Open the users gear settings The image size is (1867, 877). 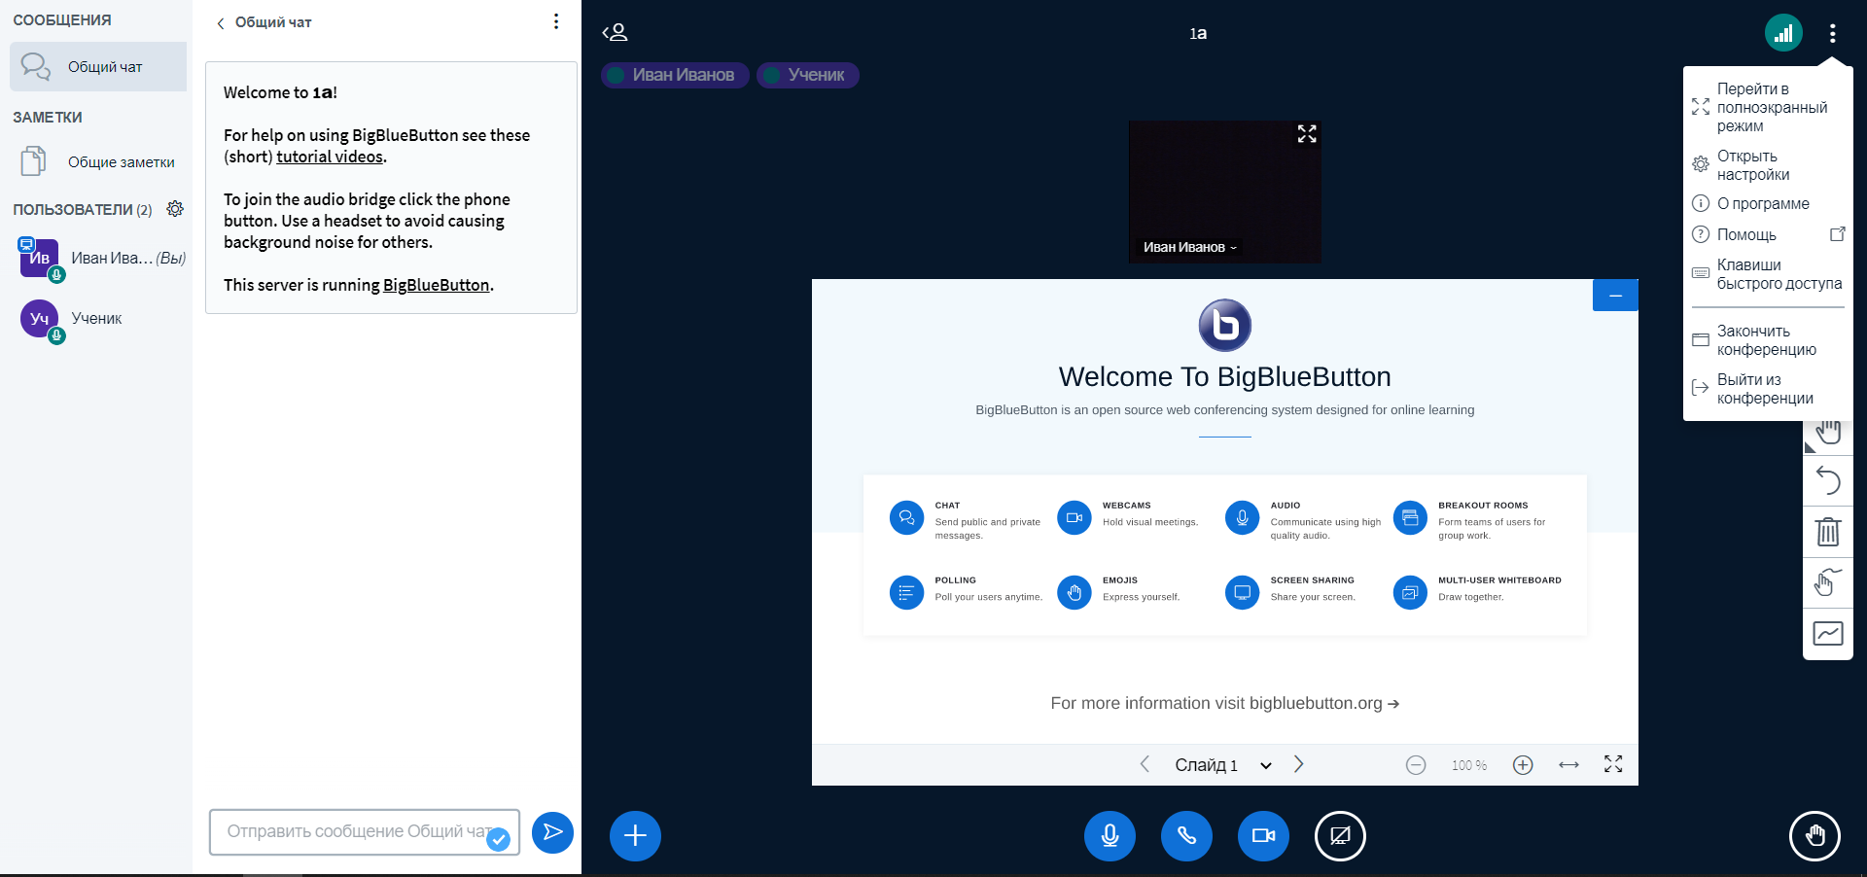175,209
